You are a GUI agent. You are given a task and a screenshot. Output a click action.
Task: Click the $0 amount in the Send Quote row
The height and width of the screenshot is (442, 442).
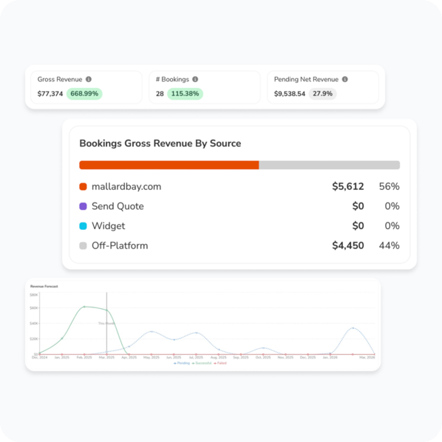coord(358,206)
